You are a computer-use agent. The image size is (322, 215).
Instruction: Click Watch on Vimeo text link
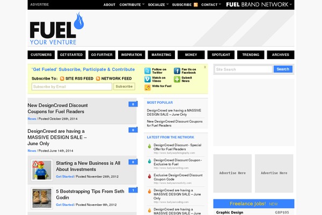coord(158,79)
